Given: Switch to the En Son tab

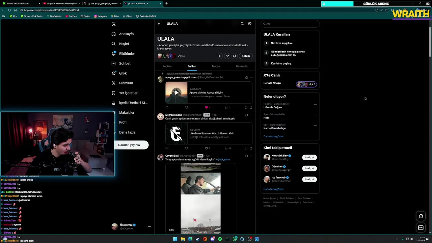Looking at the screenshot, I should (192, 66).
